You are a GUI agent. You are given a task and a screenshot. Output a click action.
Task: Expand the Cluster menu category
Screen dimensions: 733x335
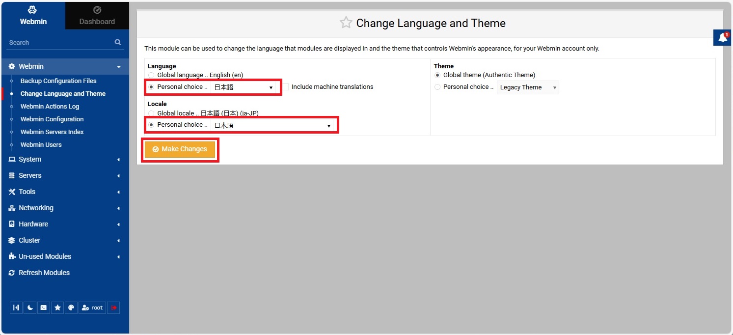click(x=65, y=240)
